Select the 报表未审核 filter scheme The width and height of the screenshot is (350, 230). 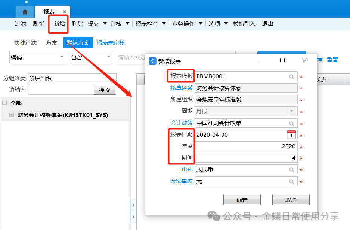coord(111,43)
